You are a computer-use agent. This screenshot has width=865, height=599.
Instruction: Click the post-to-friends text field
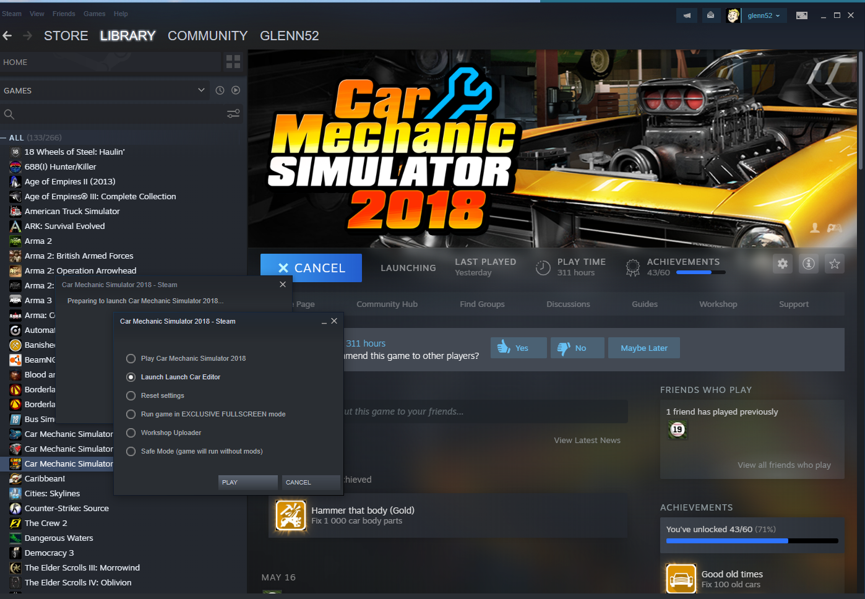pyautogui.click(x=486, y=412)
